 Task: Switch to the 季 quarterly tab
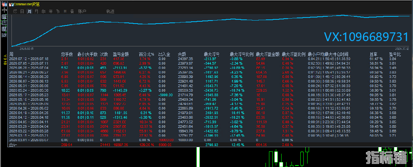(x=44, y=11)
